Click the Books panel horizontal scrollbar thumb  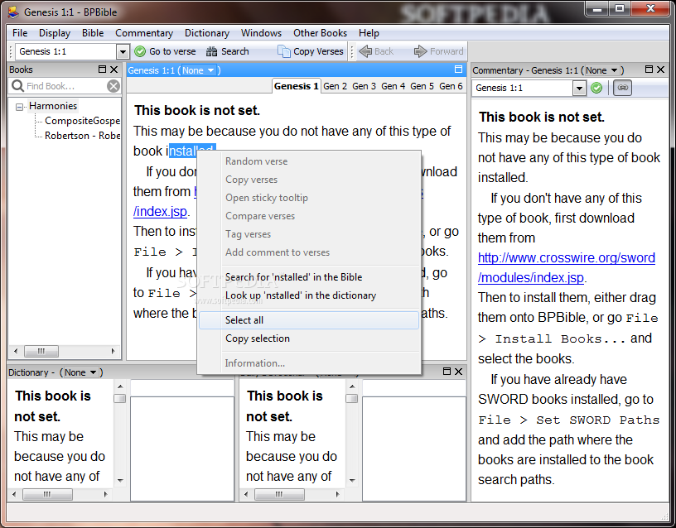pos(41,351)
